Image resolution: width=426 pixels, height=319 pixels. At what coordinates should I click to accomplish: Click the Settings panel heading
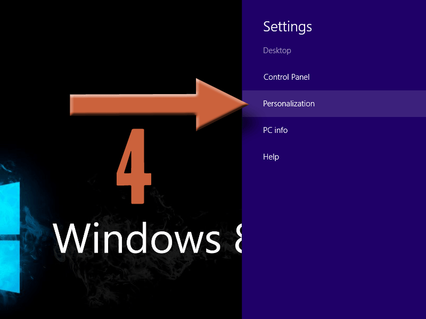(x=288, y=27)
